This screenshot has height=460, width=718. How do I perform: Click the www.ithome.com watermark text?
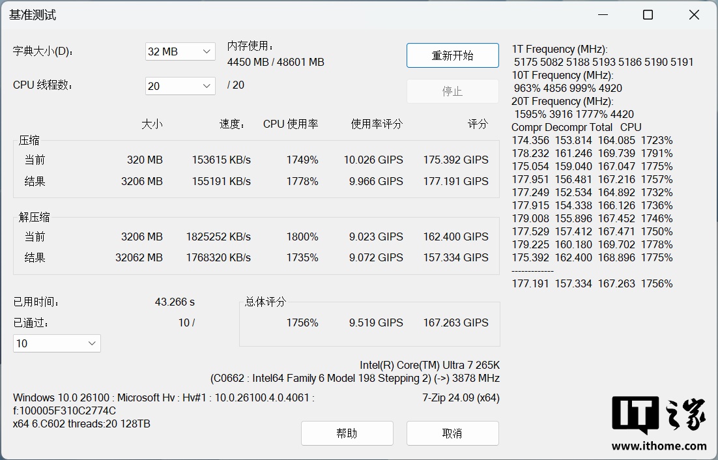click(x=659, y=446)
